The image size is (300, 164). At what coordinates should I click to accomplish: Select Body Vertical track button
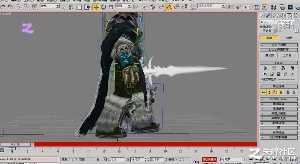tap(269, 92)
